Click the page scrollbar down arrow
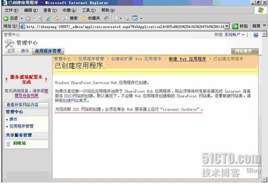268x184 pixels. (265, 179)
